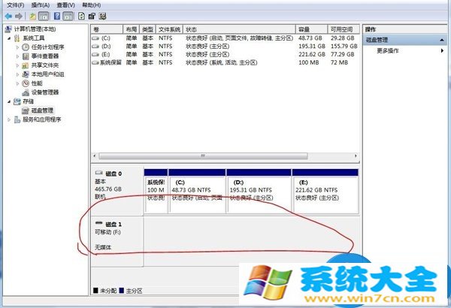451x308 pixels.
Task: Click the blue 主分区 legend swatch
Action: 121,291
